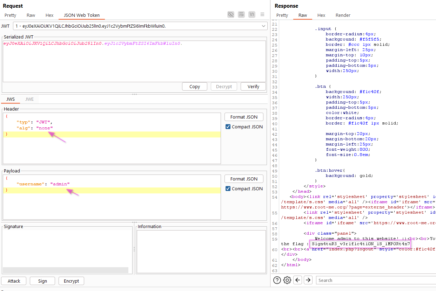The image size is (436, 291).
Task: Click Format JSON button next to Header
Action: 244,117
